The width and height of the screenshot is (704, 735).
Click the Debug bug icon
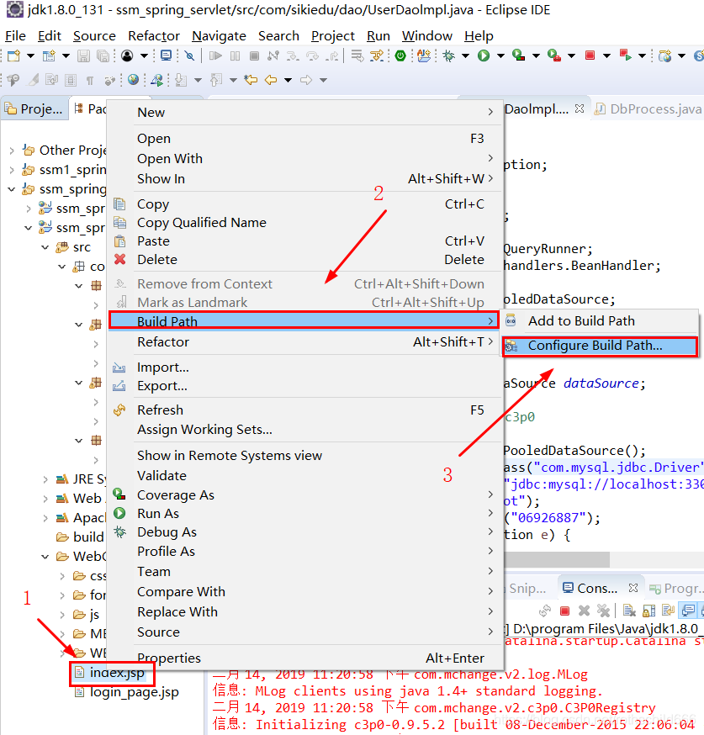[x=448, y=56]
